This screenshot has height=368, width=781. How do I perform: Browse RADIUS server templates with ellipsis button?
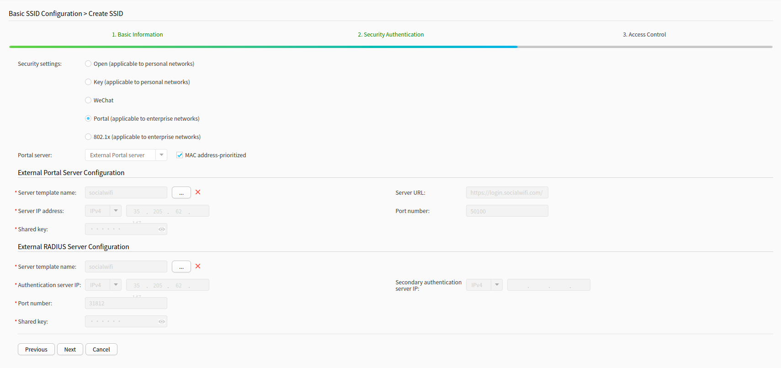pos(181,267)
